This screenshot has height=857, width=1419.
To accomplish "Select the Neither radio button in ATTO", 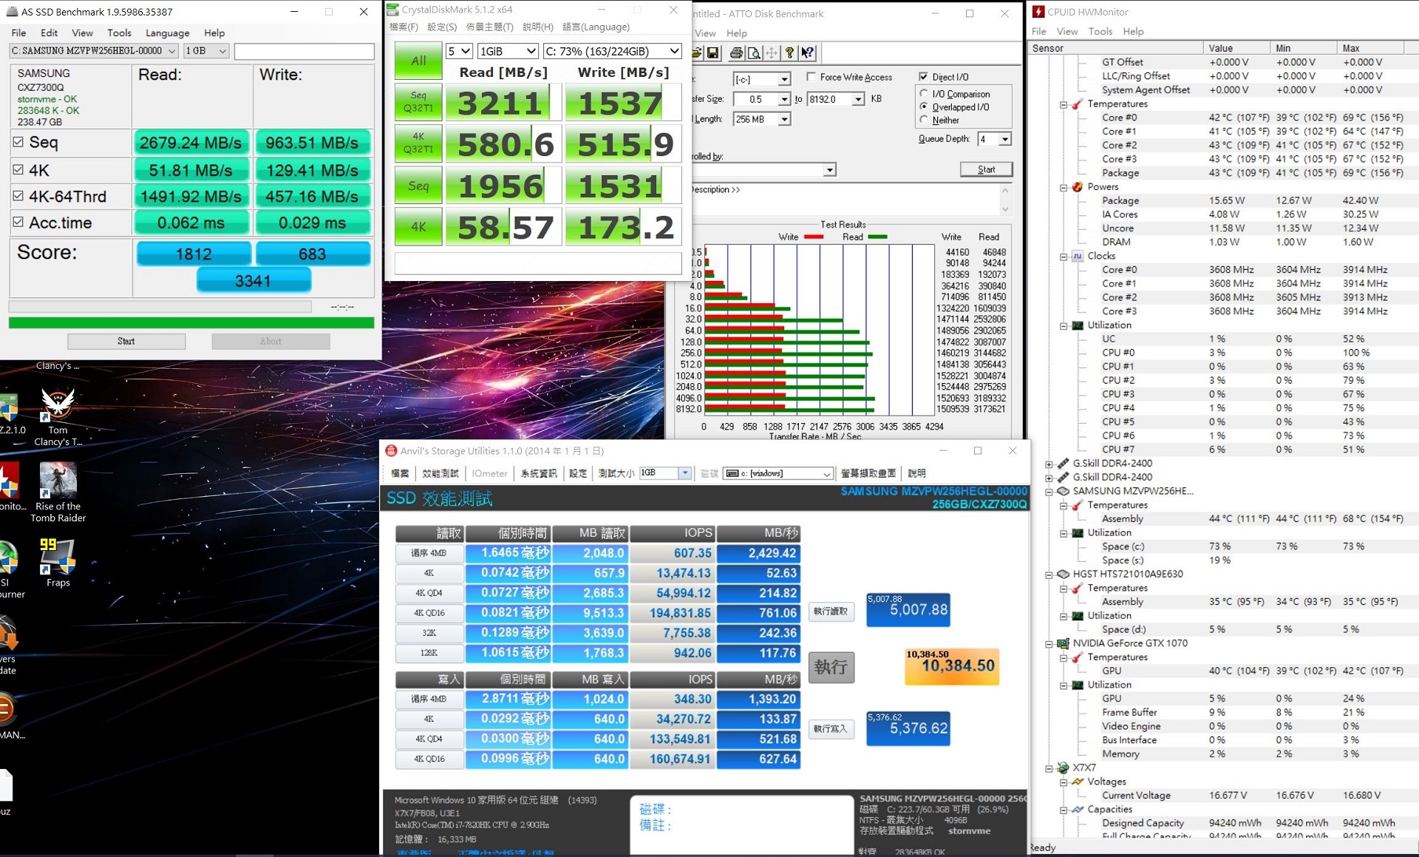I will click(x=924, y=120).
